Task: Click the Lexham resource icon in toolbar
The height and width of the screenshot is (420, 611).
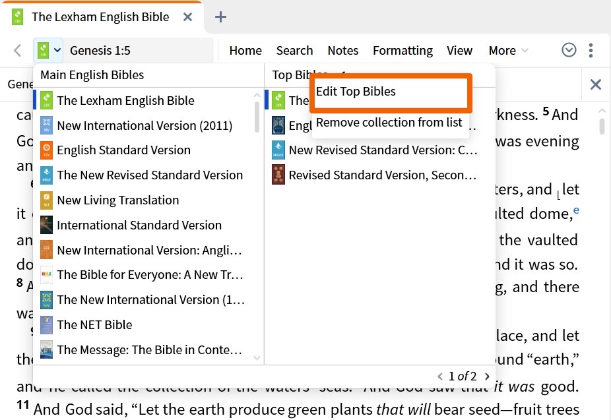Action: click(44, 50)
